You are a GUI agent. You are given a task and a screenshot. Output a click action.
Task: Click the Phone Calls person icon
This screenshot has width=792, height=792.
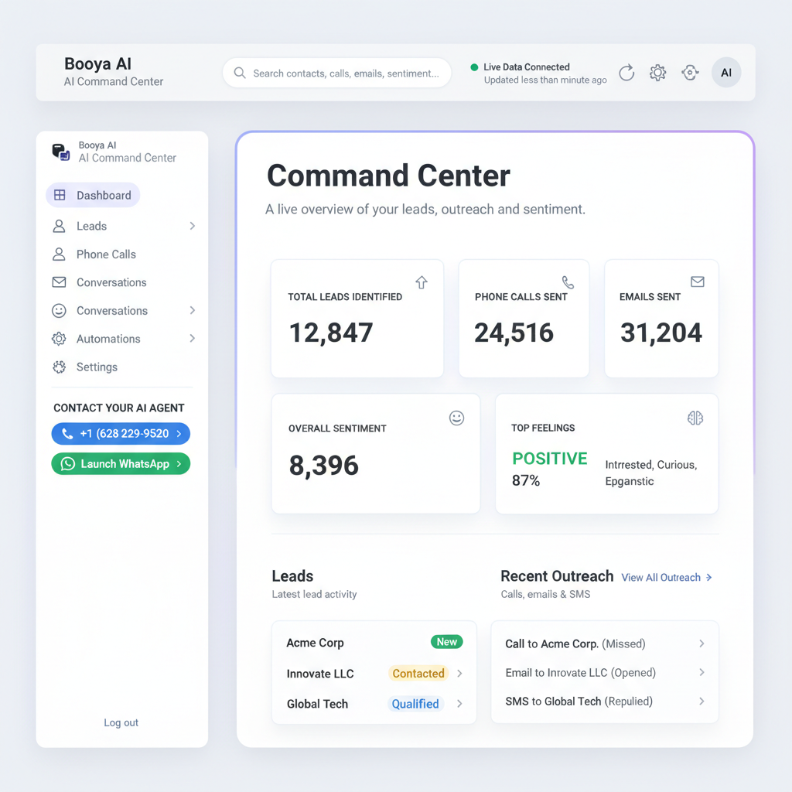coord(59,254)
